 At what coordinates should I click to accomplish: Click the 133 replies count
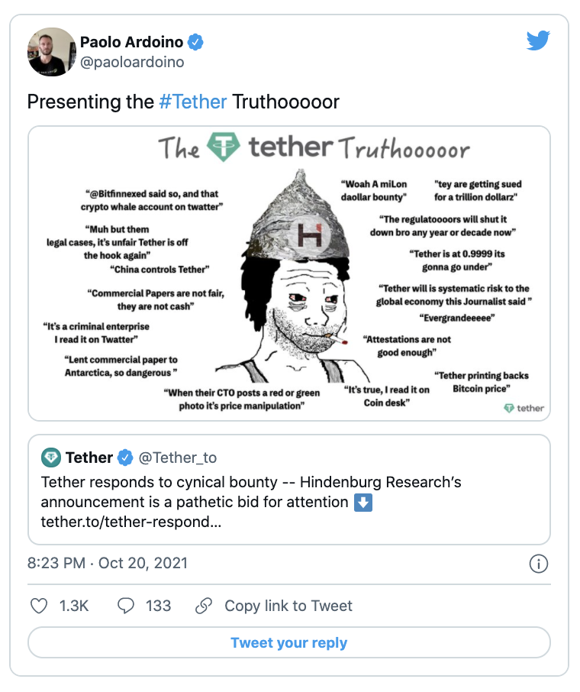(x=158, y=606)
